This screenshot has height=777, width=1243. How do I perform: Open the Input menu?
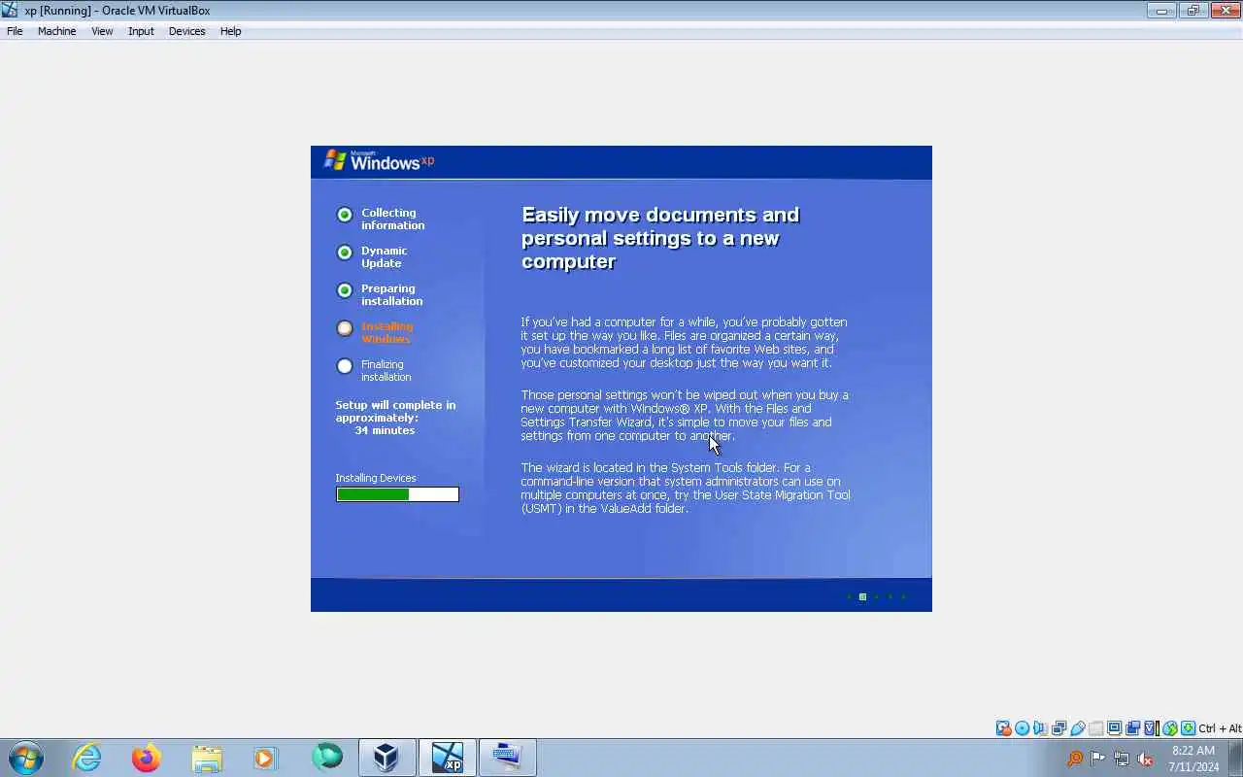pos(141,31)
